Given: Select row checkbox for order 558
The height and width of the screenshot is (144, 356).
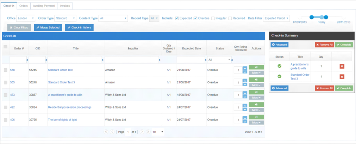Looking at the screenshot, I should point(5,70).
